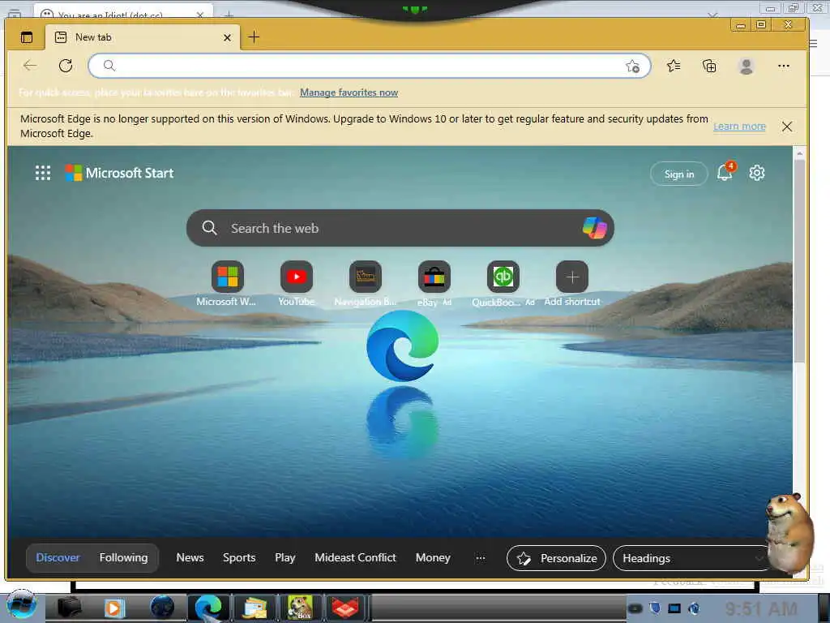The image size is (830, 623).
Task: Click the monitor tray icon
Action: pyautogui.click(x=674, y=608)
